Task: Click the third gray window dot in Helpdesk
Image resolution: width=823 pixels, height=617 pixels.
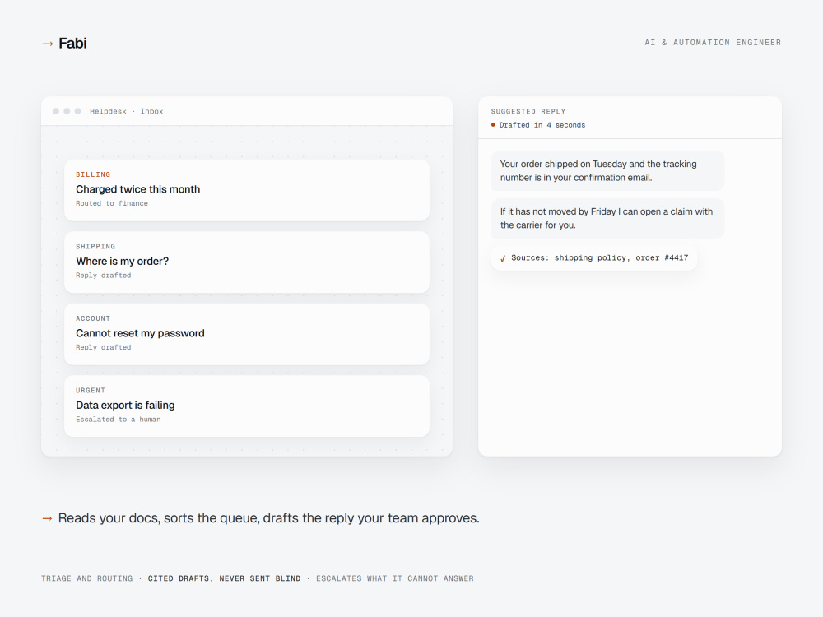Action: pos(77,111)
